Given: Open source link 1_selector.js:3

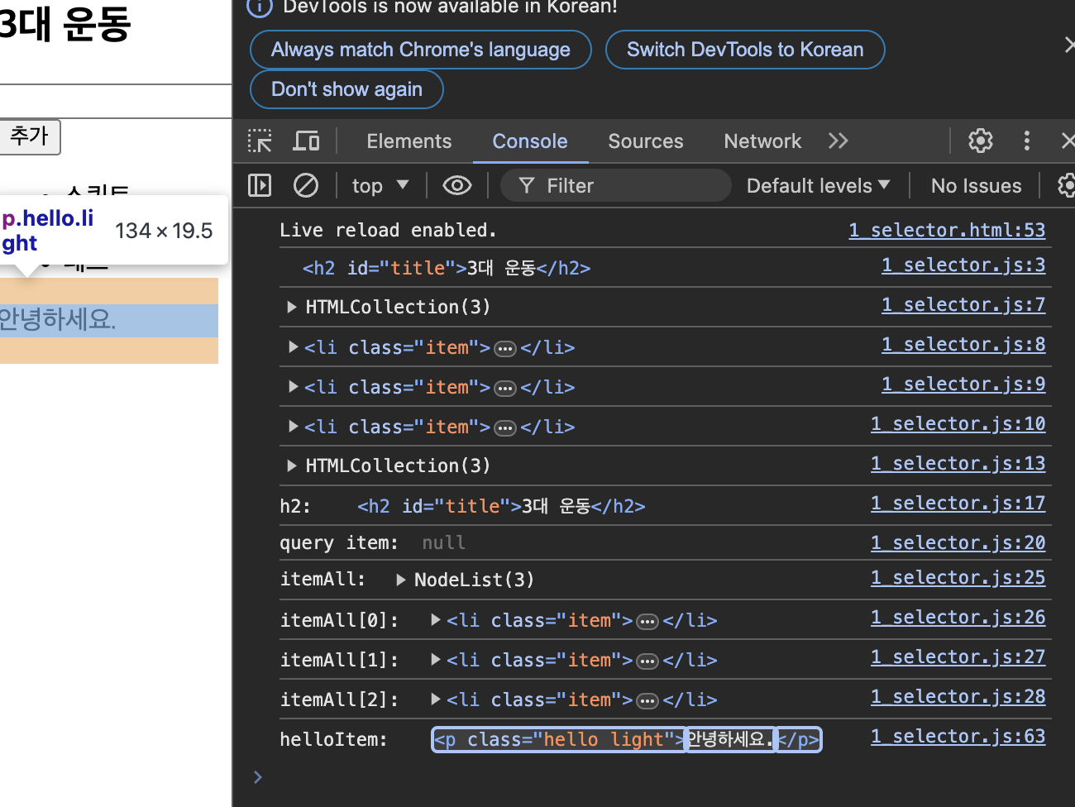Looking at the screenshot, I should (x=963, y=265).
